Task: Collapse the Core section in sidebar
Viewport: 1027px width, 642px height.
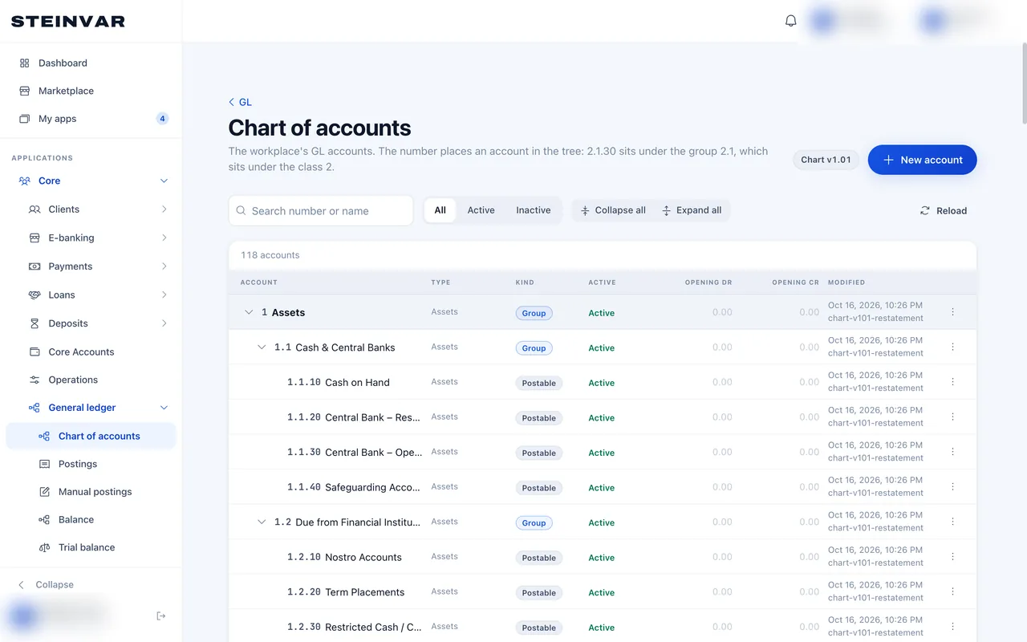Action: click(x=164, y=181)
